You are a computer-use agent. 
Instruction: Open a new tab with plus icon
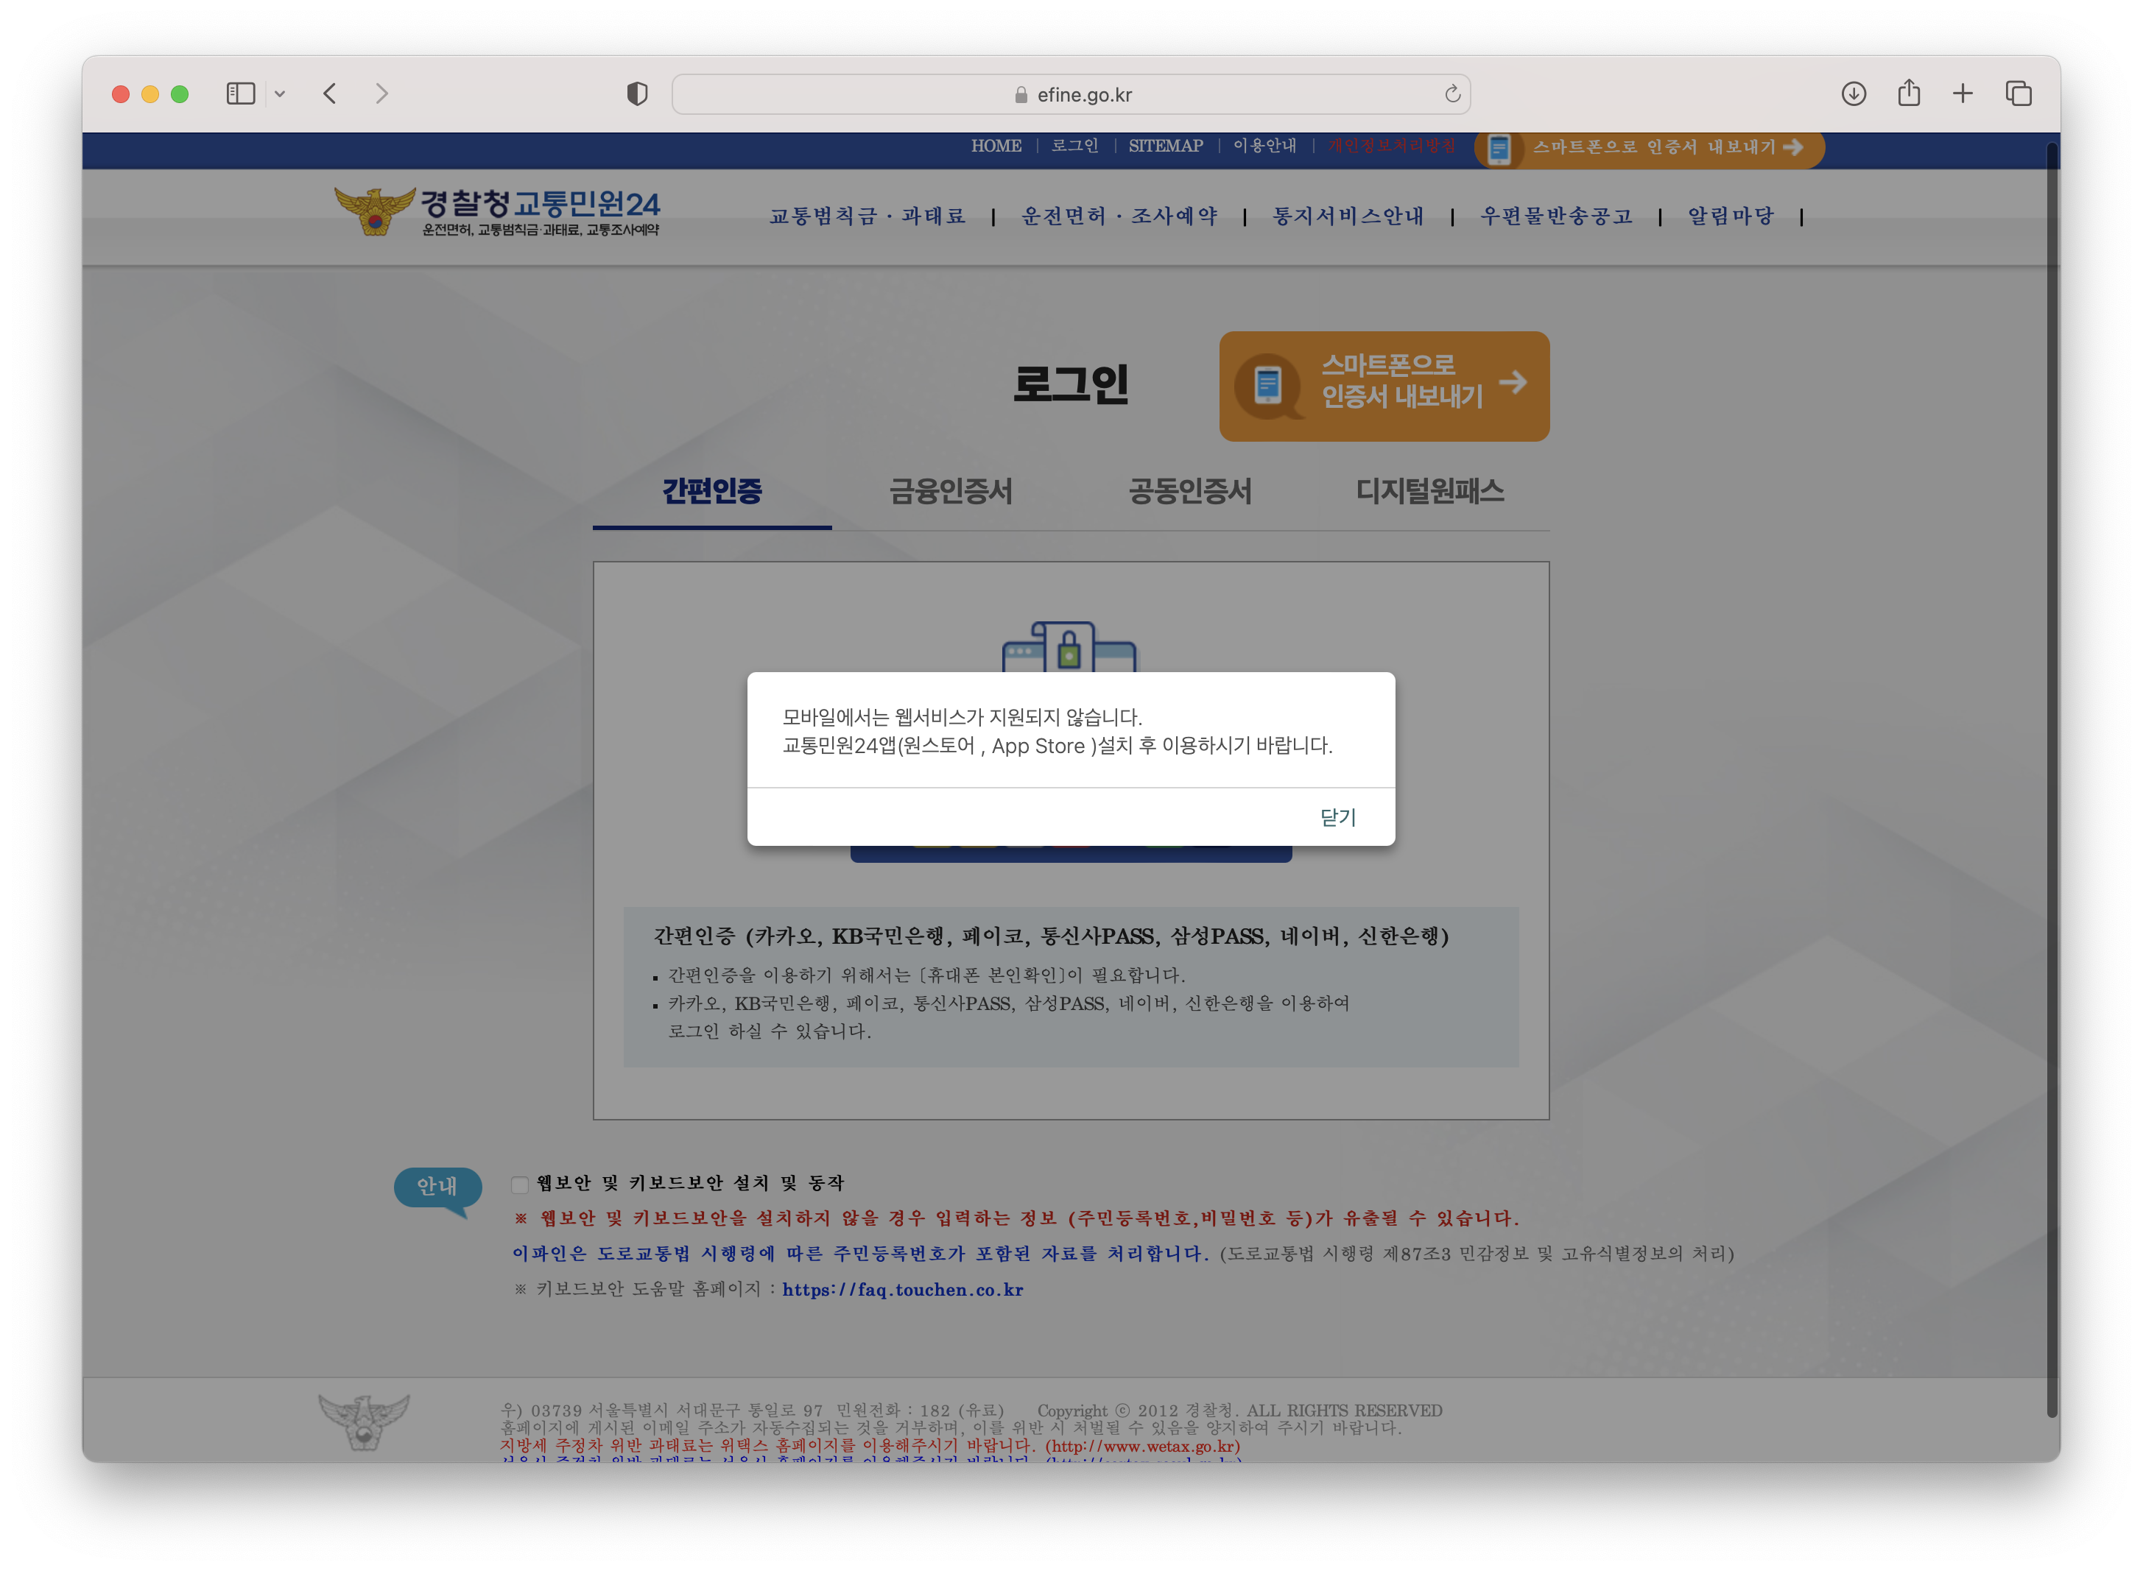(1963, 93)
